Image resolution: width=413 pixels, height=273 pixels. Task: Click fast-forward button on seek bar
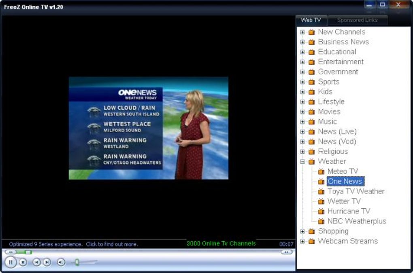(287, 252)
